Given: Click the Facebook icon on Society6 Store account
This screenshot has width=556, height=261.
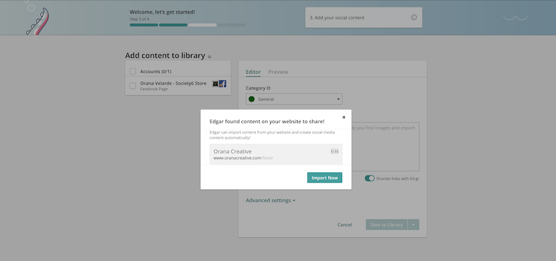Looking at the screenshot, I should click(x=223, y=84).
